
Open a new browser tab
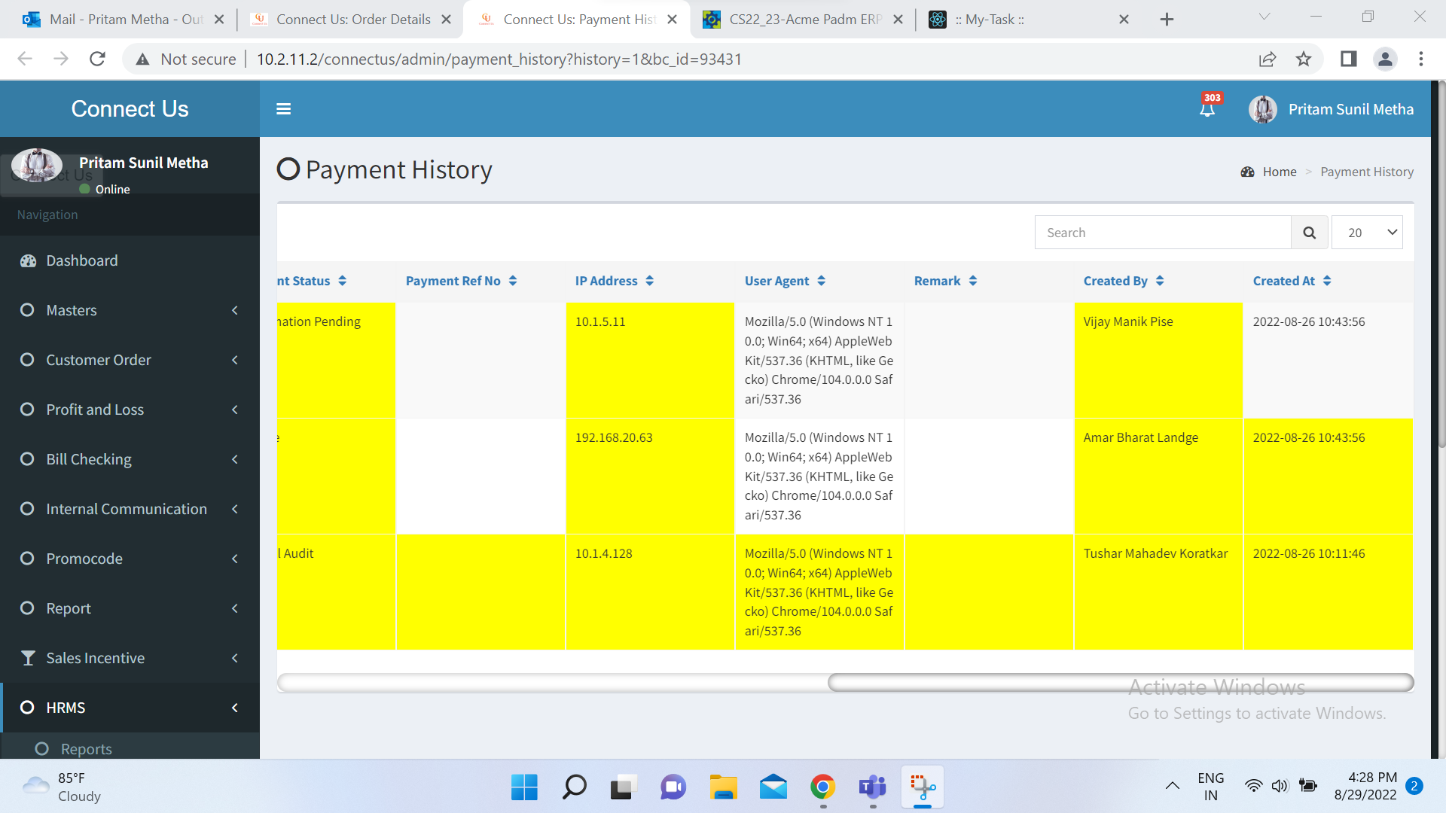1167,20
